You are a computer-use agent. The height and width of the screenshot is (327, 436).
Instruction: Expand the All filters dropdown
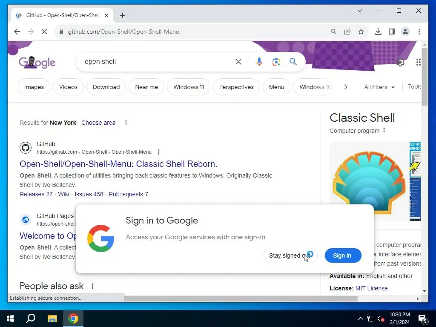click(379, 87)
